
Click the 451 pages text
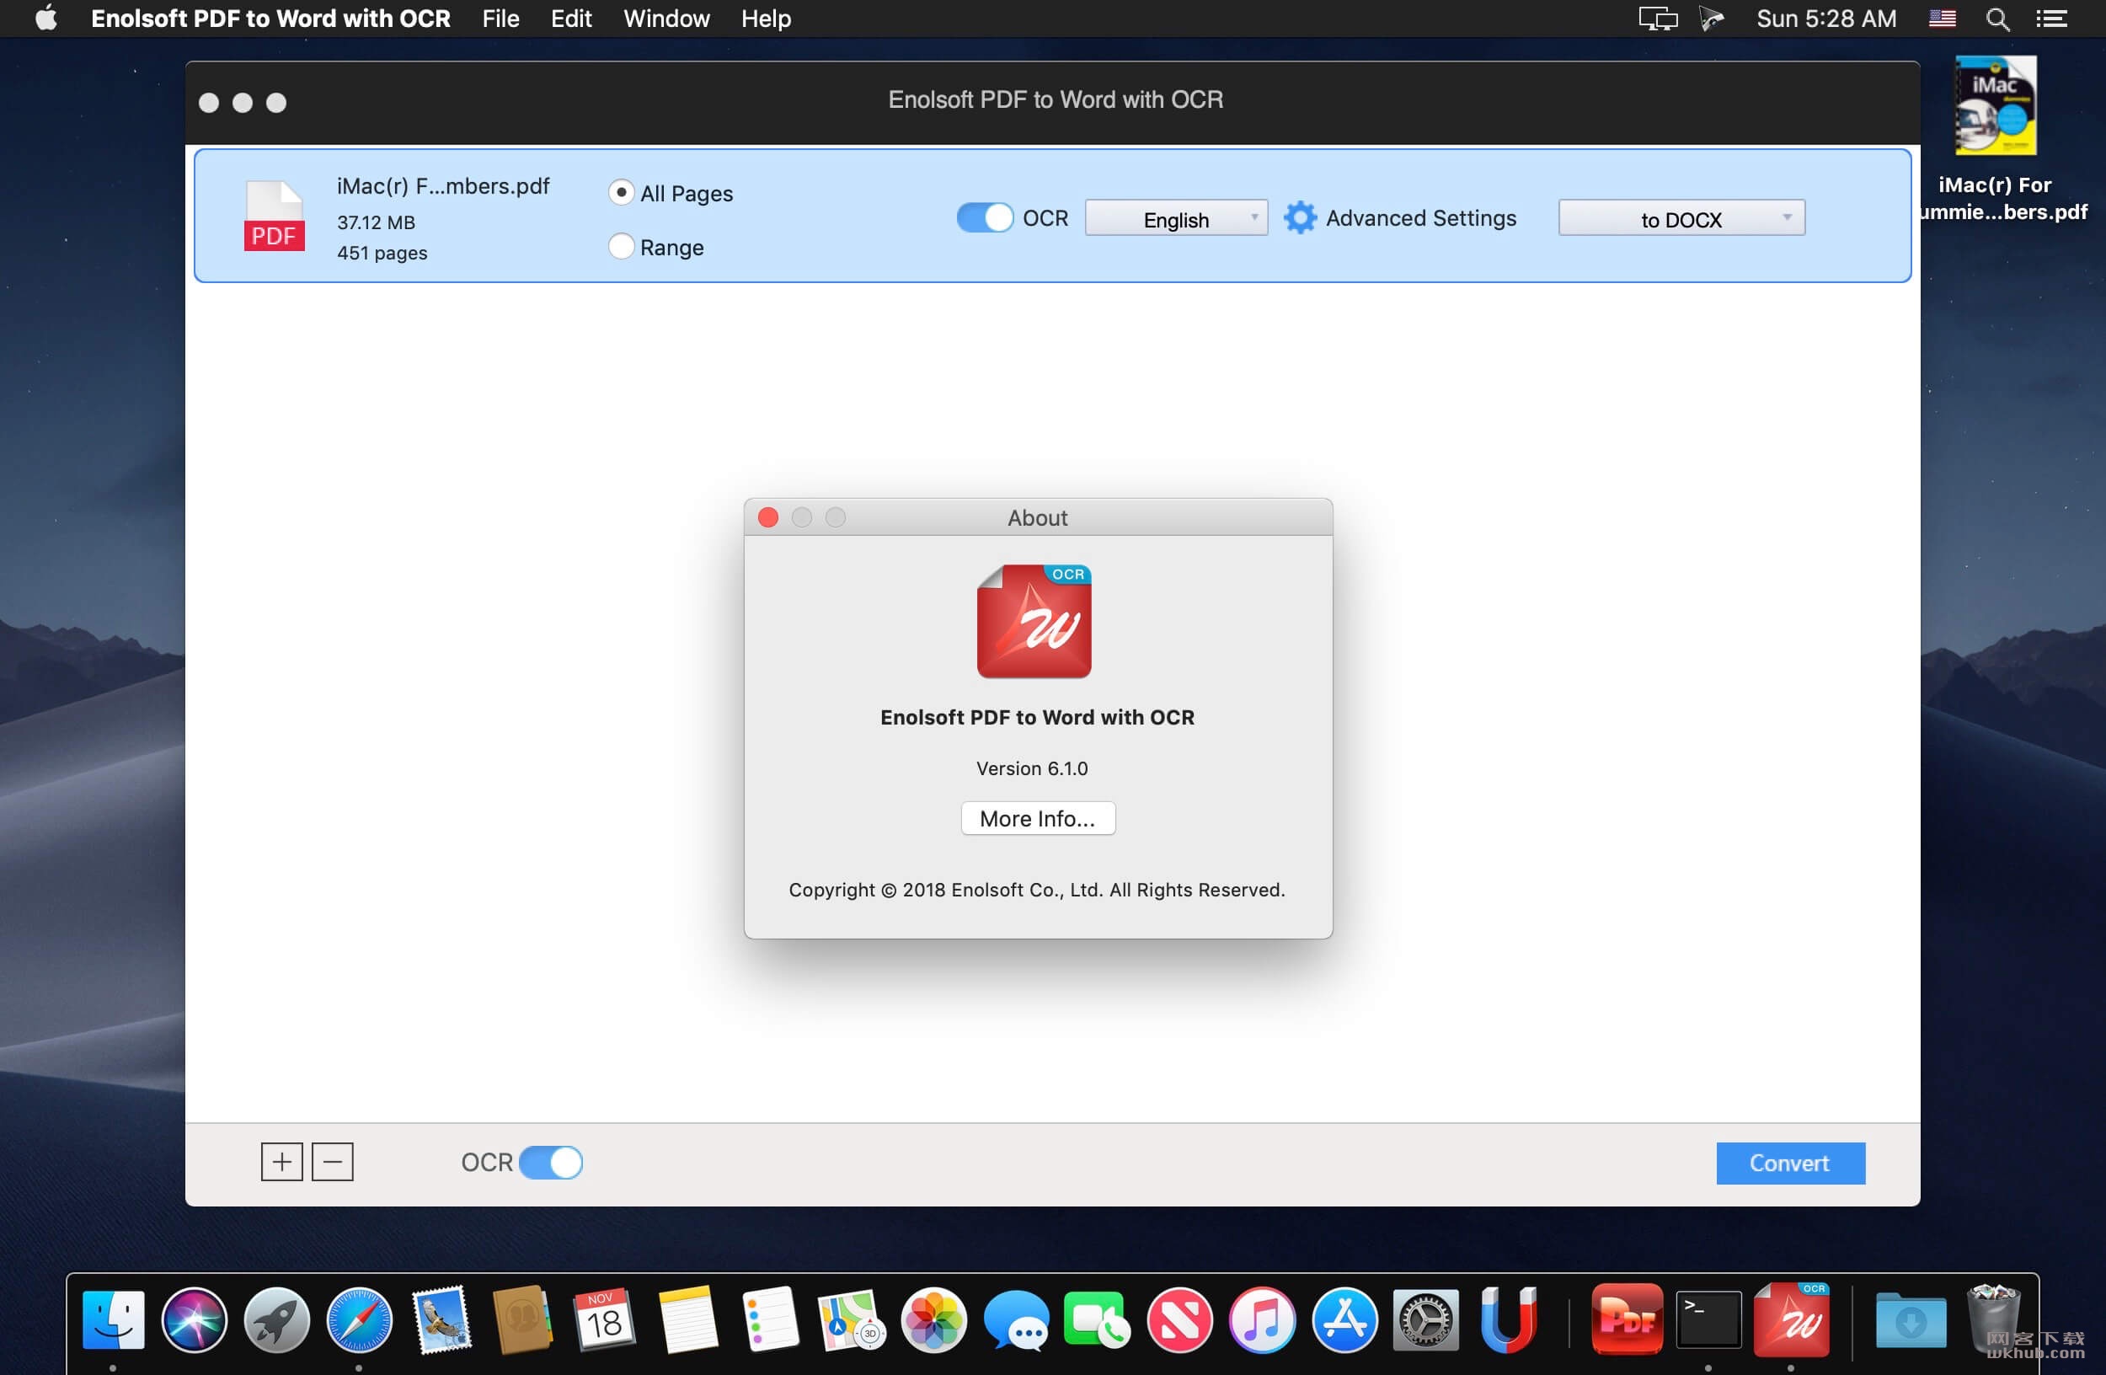coord(382,253)
